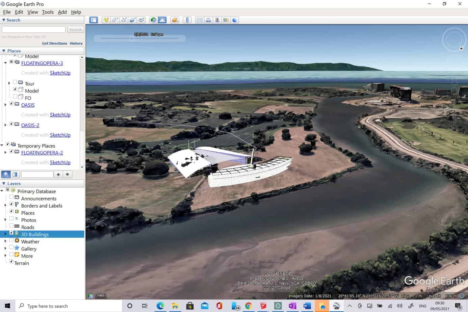Image resolution: width=468 pixels, height=312 pixels.
Task: Expand the Borders and Labels layer
Action: click(x=5, y=205)
